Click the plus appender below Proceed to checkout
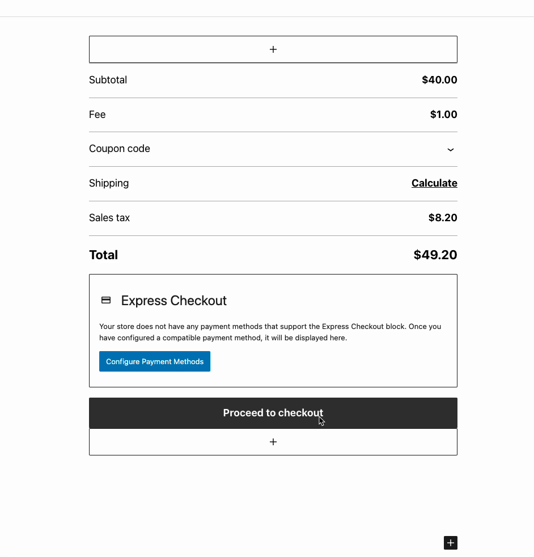 [273, 442]
